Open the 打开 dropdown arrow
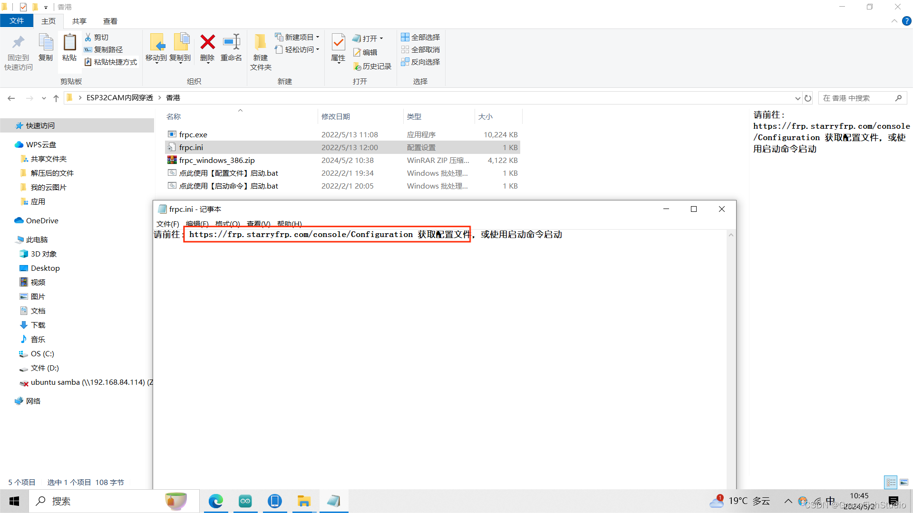The height and width of the screenshot is (513, 913). pos(380,38)
